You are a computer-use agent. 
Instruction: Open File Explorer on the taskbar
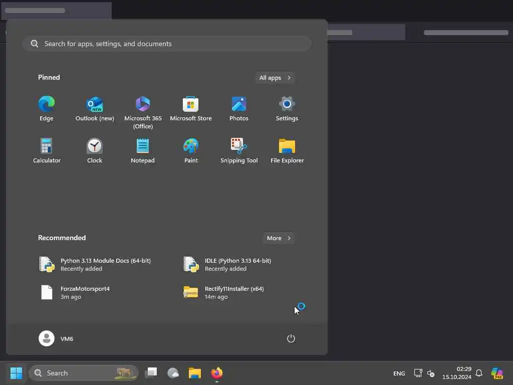point(195,373)
